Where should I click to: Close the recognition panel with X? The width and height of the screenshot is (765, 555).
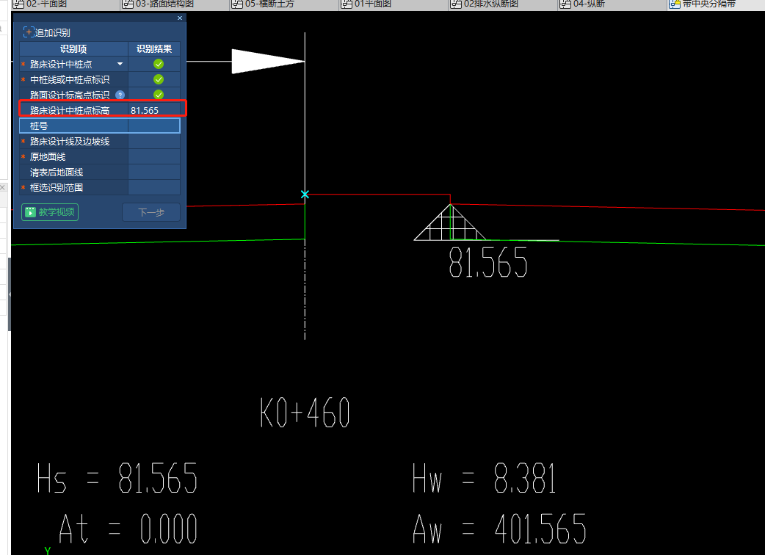[180, 18]
